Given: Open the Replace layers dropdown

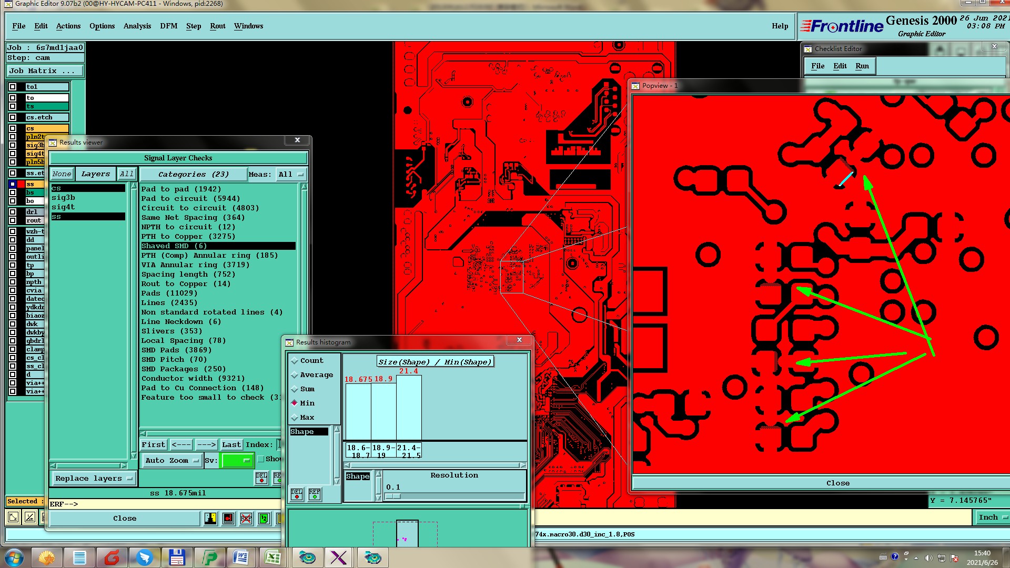Looking at the screenshot, I should point(94,478).
